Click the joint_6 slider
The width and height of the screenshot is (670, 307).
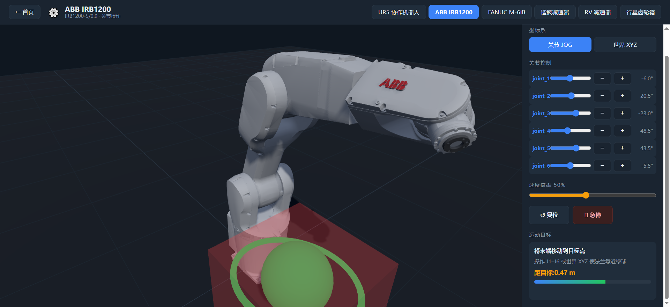(570, 166)
